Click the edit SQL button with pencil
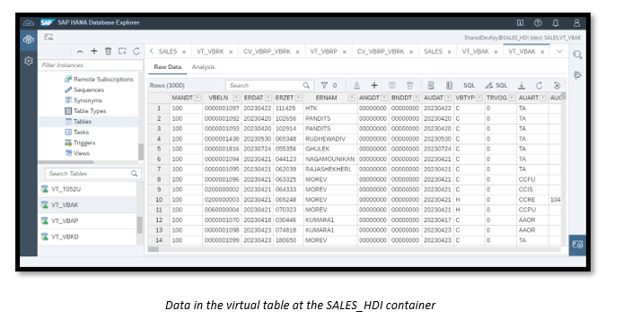This screenshot has height=328, width=623. 496,85
